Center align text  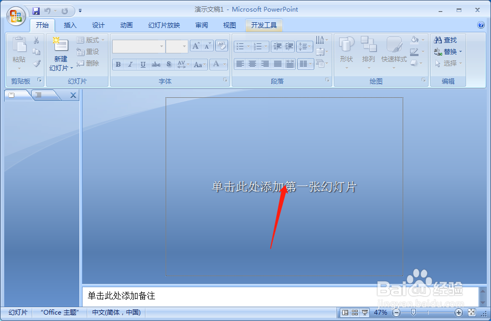(x=252, y=64)
